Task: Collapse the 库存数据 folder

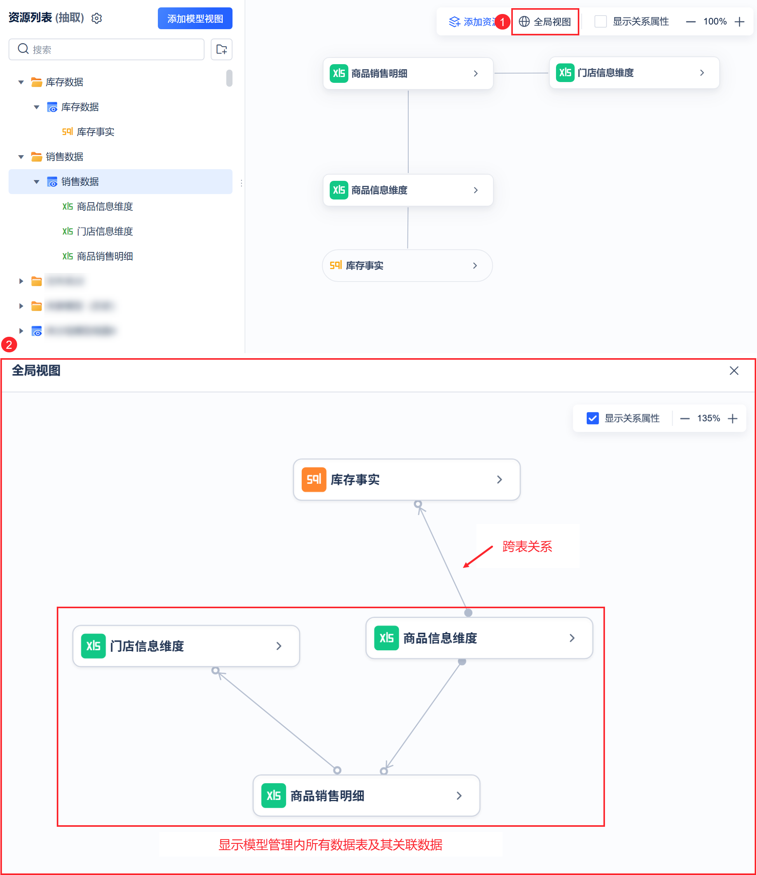Action: click(21, 82)
